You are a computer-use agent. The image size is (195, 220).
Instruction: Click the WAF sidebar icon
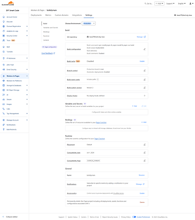pyautogui.click(x=4, y=47)
